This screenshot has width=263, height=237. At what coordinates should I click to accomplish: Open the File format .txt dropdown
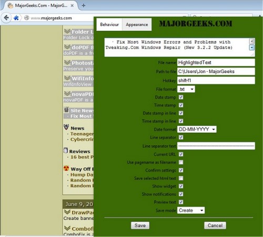point(186,89)
